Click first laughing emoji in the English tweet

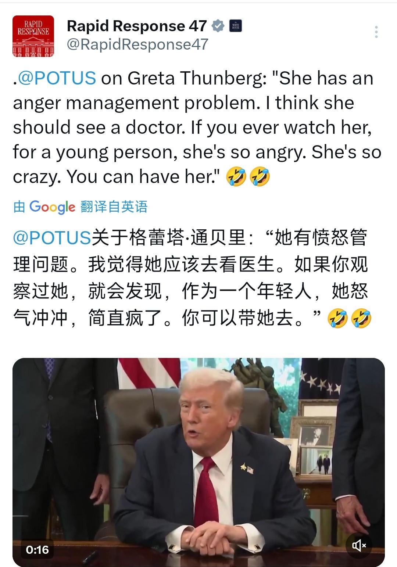pos(236,177)
